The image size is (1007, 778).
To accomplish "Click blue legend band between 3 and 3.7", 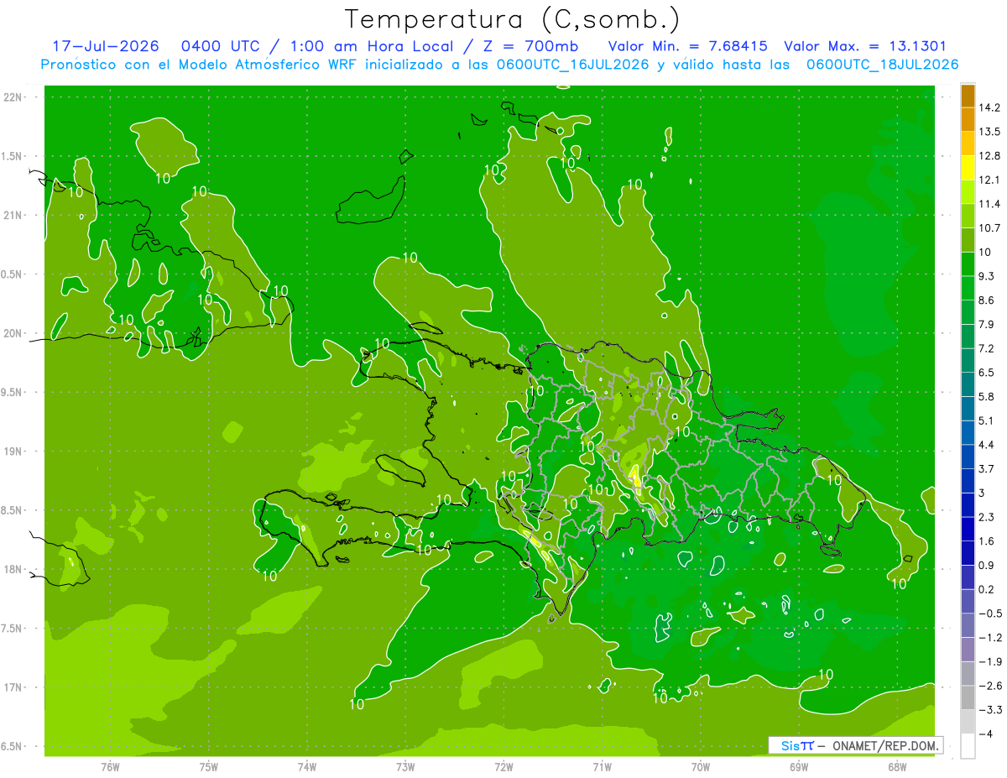I will tap(968, 480).
